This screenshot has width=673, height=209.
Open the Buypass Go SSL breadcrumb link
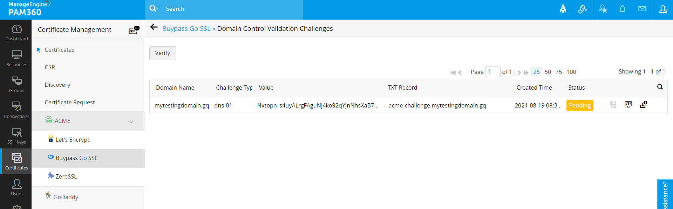(x=186, y=29)
